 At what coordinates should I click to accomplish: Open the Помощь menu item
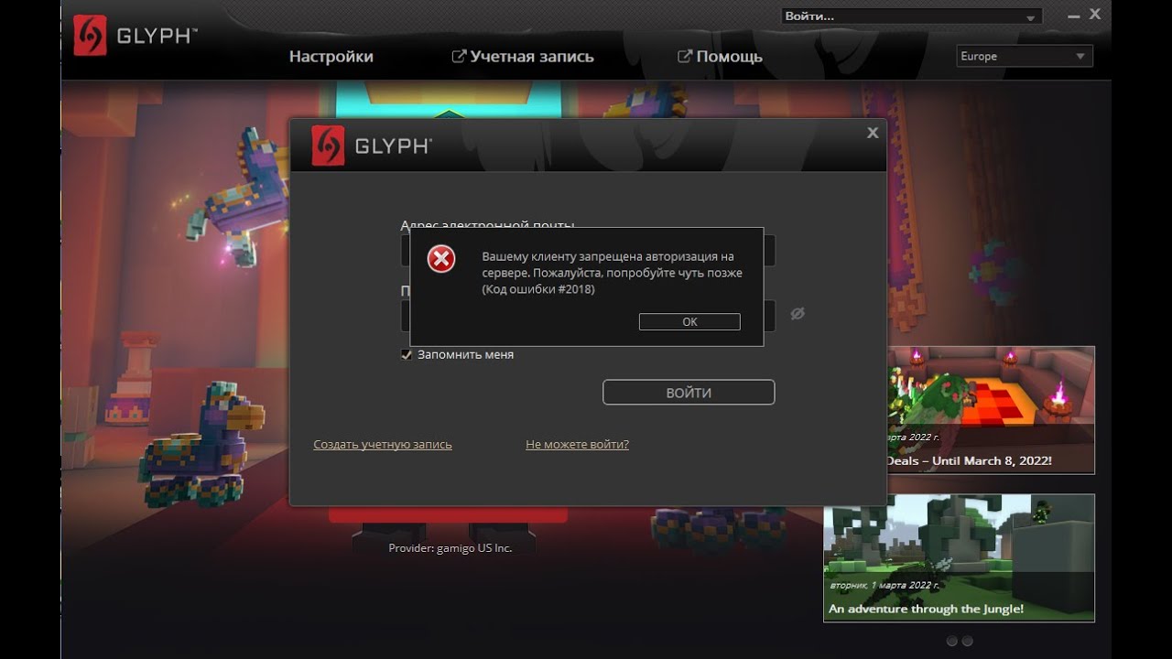[729, 57]
